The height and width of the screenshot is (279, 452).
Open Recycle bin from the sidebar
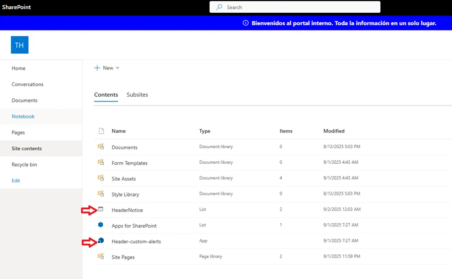[x=24, y=164]
